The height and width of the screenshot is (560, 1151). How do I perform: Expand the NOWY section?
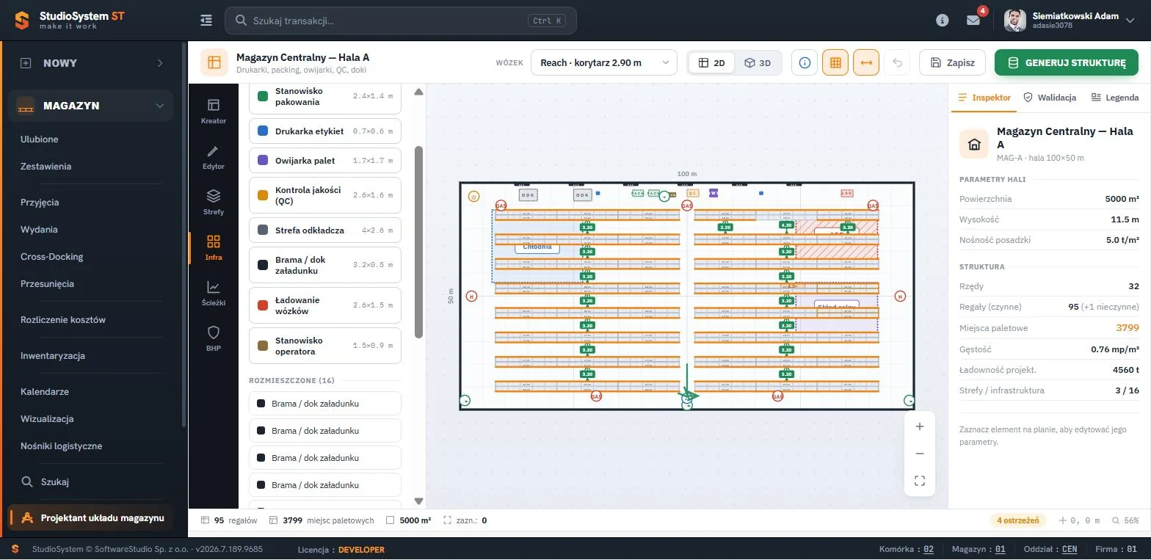[x=160, y=63]
